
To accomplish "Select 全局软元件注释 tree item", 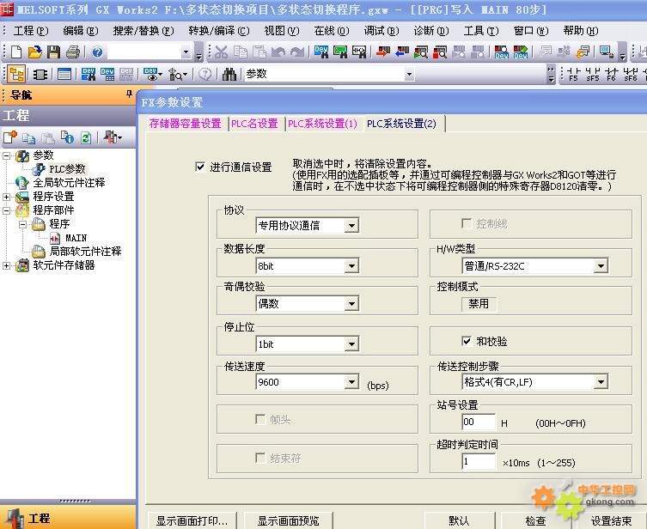I will tap(69, 183).
